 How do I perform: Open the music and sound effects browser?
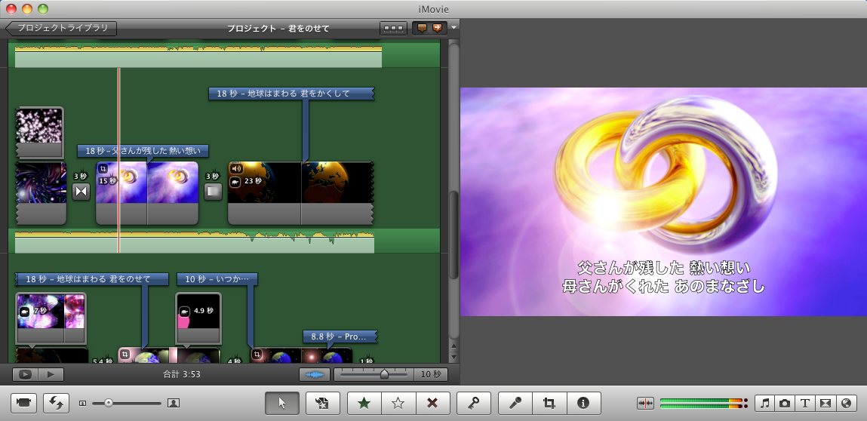[x=764, y=404]
